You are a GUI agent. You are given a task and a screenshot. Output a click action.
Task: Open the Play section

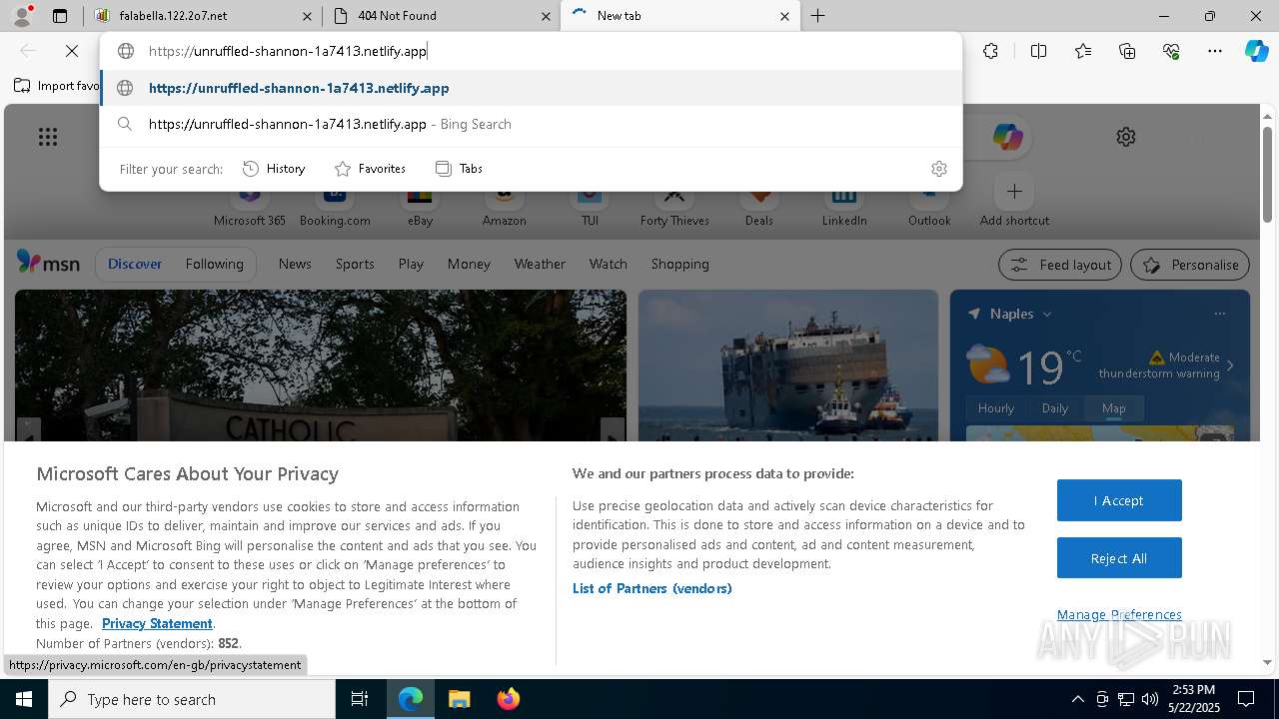(x=411, y=264)
